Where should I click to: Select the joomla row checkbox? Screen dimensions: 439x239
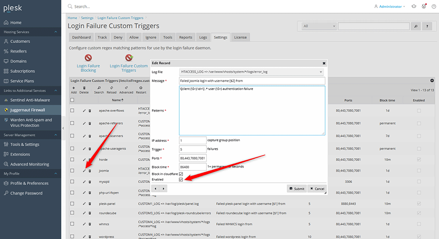pyautogui.click(x=72, y=170)
